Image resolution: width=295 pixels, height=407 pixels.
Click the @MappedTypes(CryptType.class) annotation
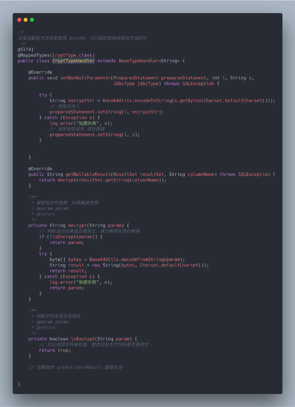pos(56,55)
